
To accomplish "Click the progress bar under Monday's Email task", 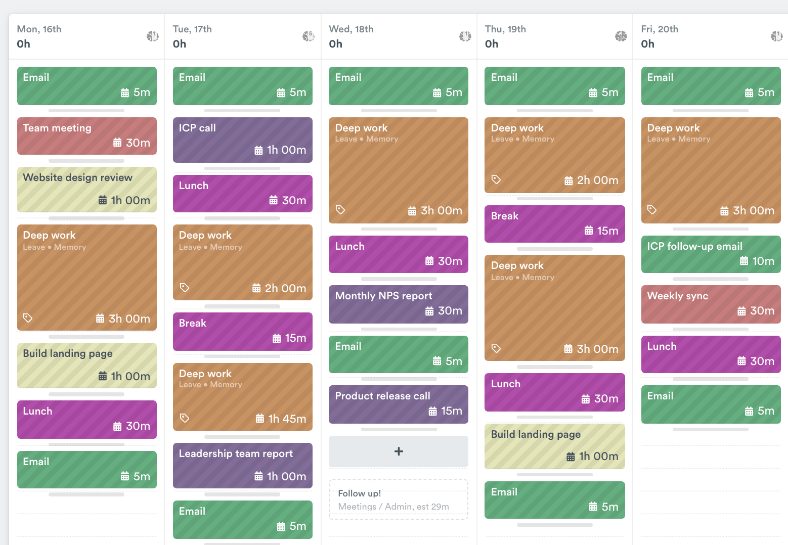I will [x=86, y=110].
